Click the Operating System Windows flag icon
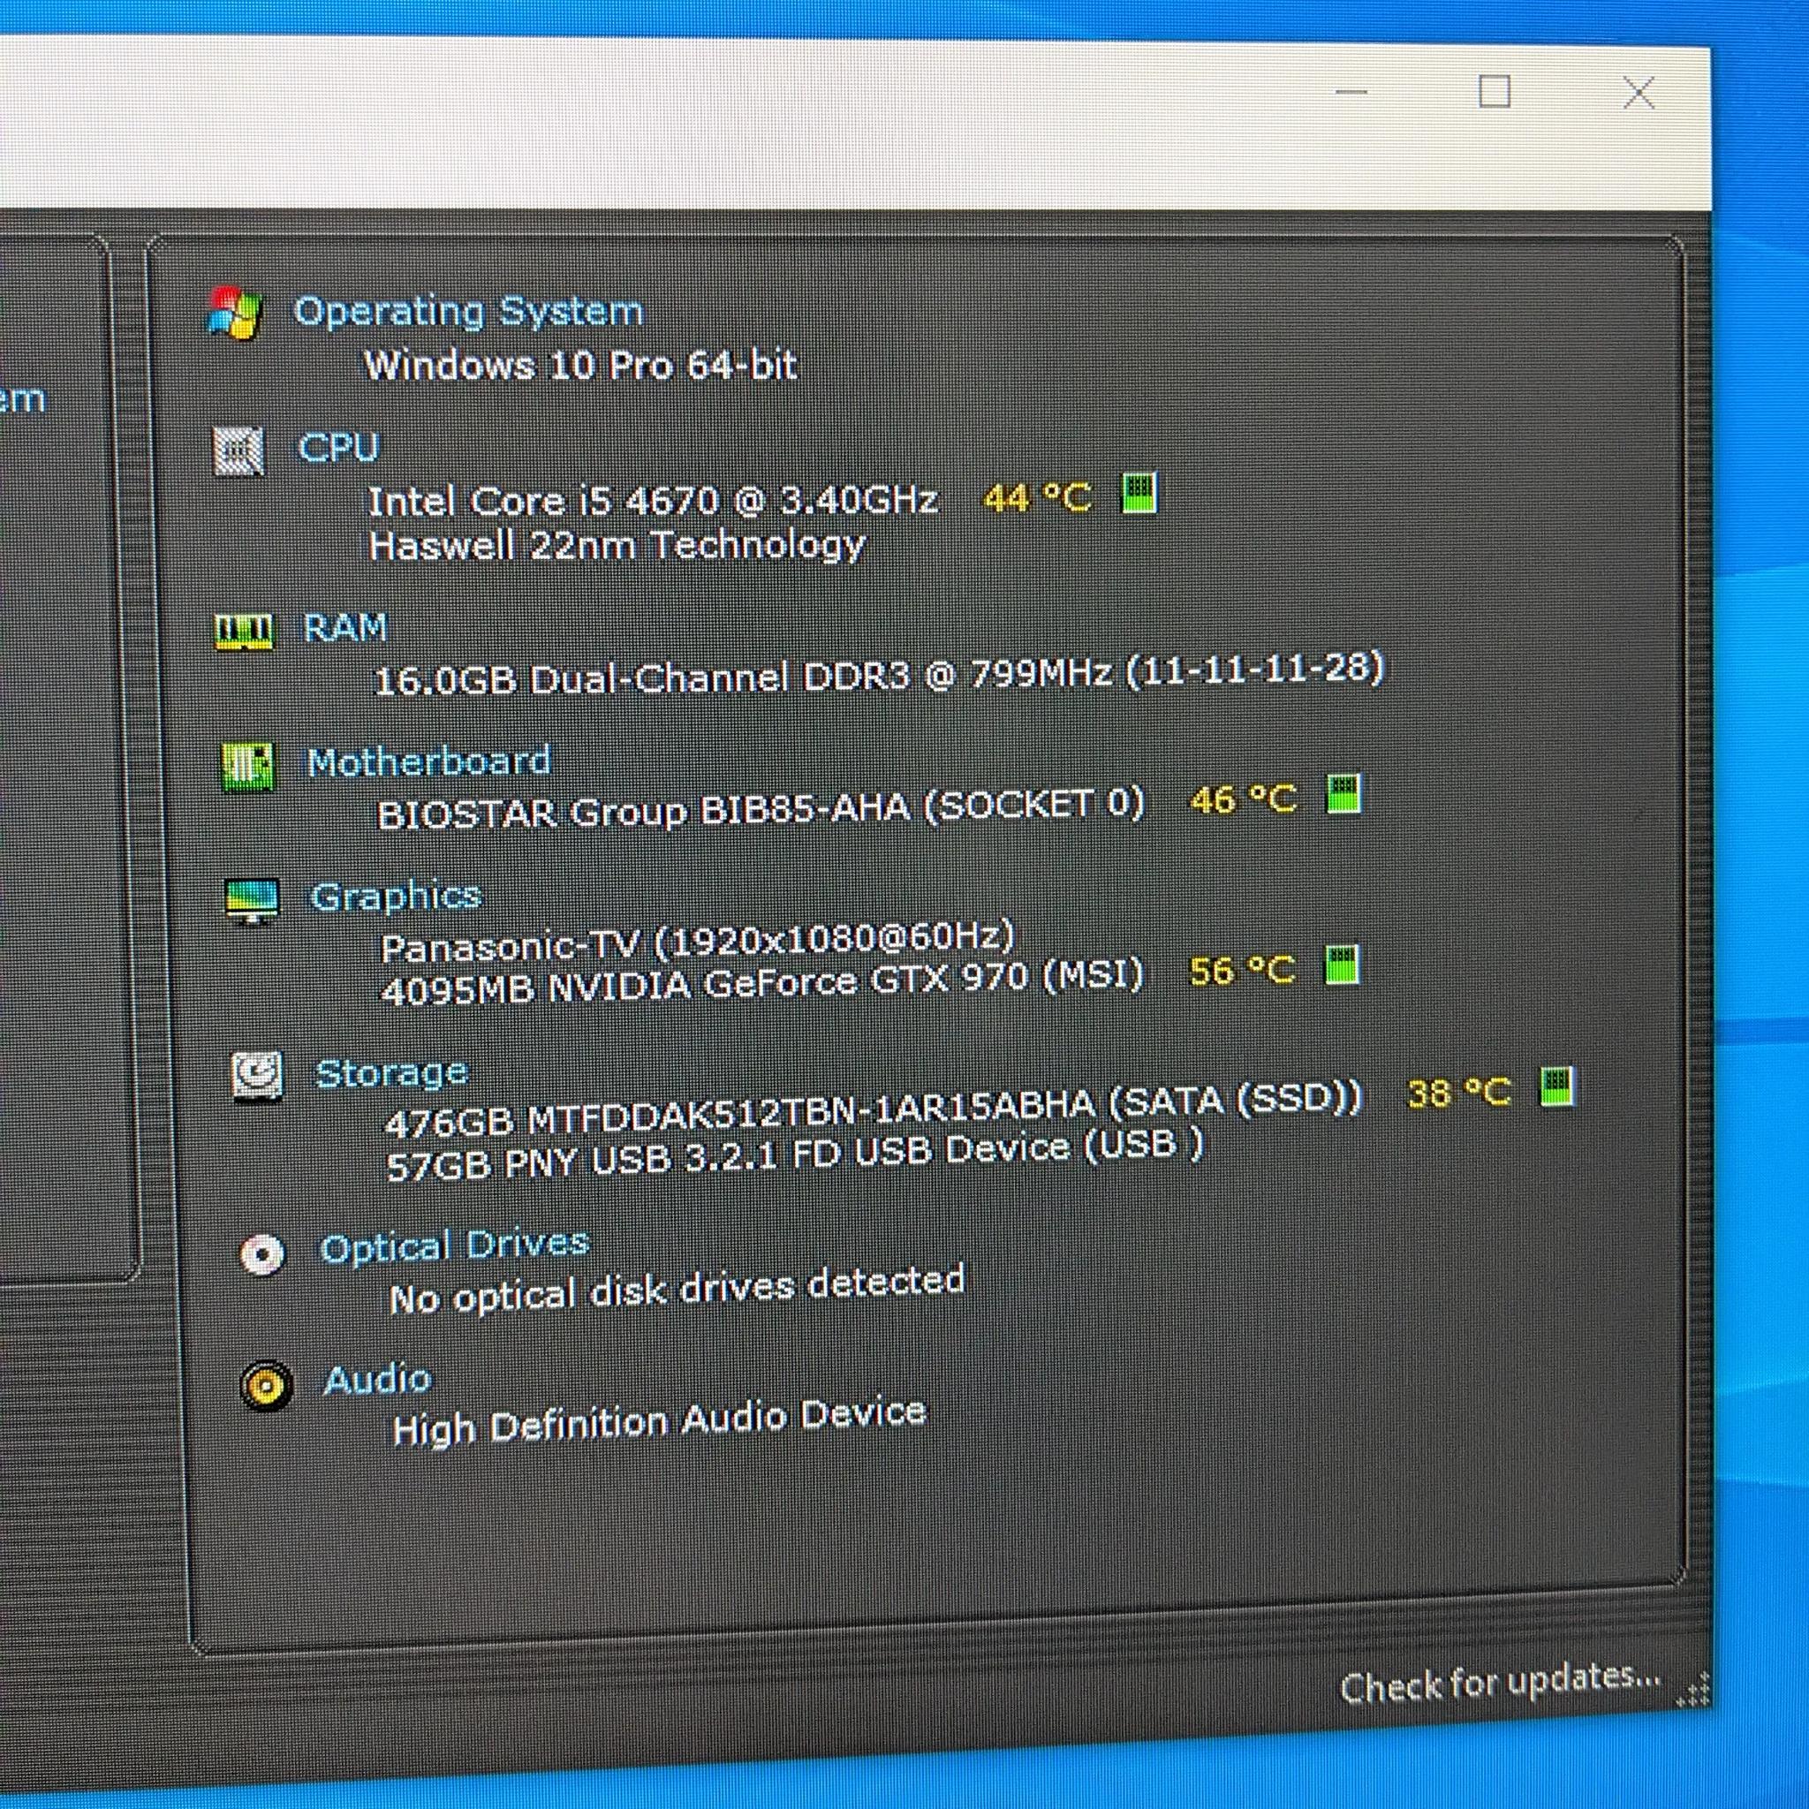1809x1809 pixels. click(x=235, y=313)
